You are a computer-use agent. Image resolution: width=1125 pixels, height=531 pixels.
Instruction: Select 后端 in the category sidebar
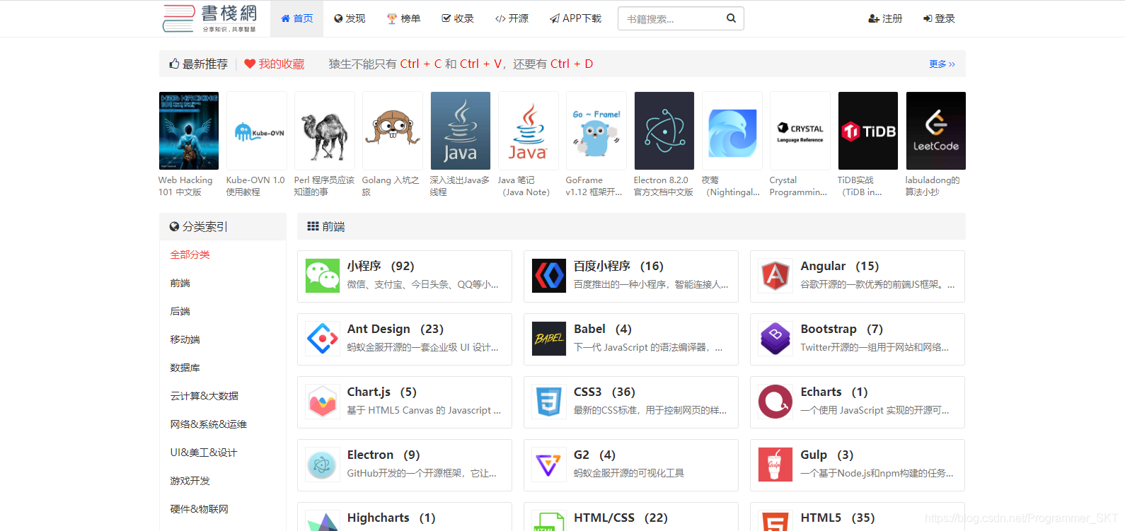[x=180, y=311]
